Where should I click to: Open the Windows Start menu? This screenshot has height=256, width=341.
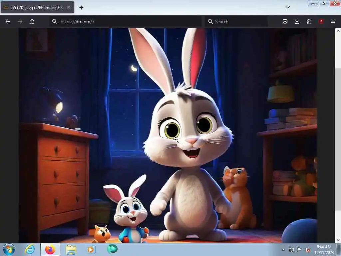[x=9, y=249]
